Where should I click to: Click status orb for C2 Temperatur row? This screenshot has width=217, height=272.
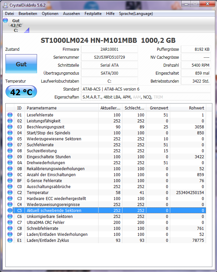click(10, 192)
